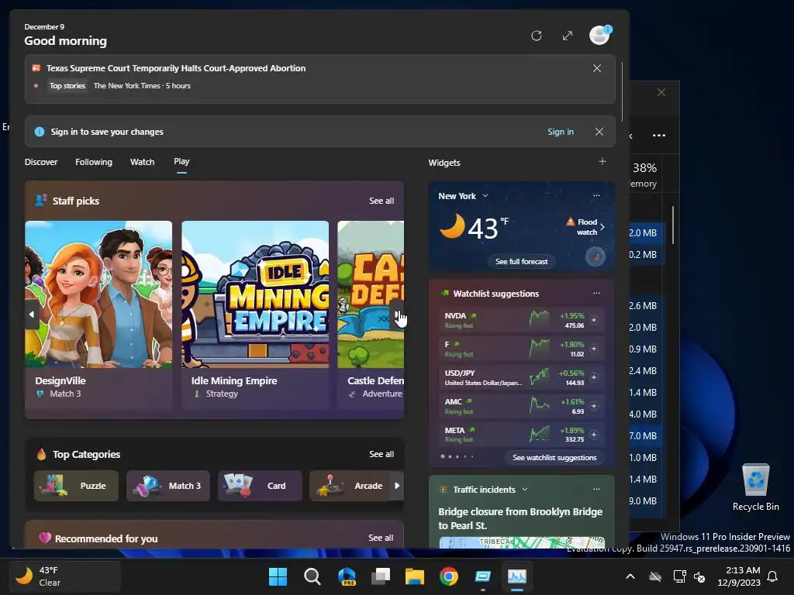Click the Sign in link
794x595 pixels.
pos(561,132)
